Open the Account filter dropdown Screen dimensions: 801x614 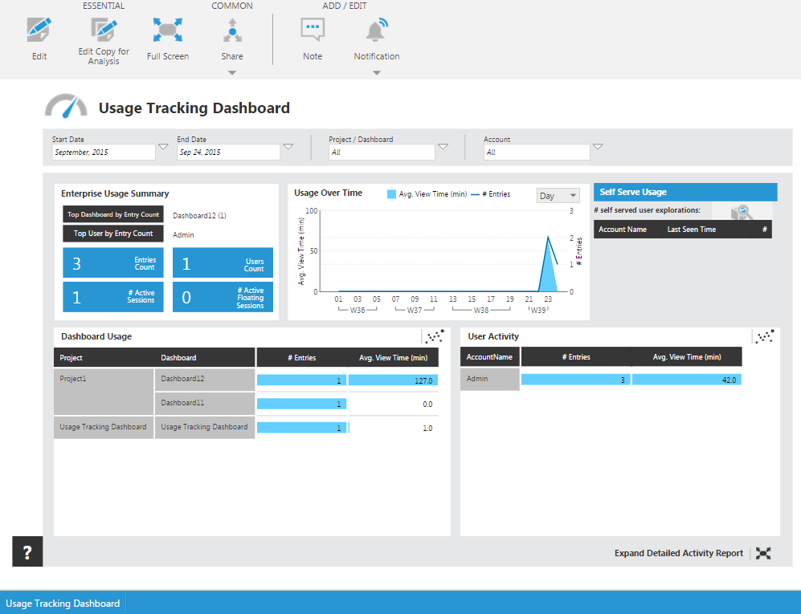point(598,147)
